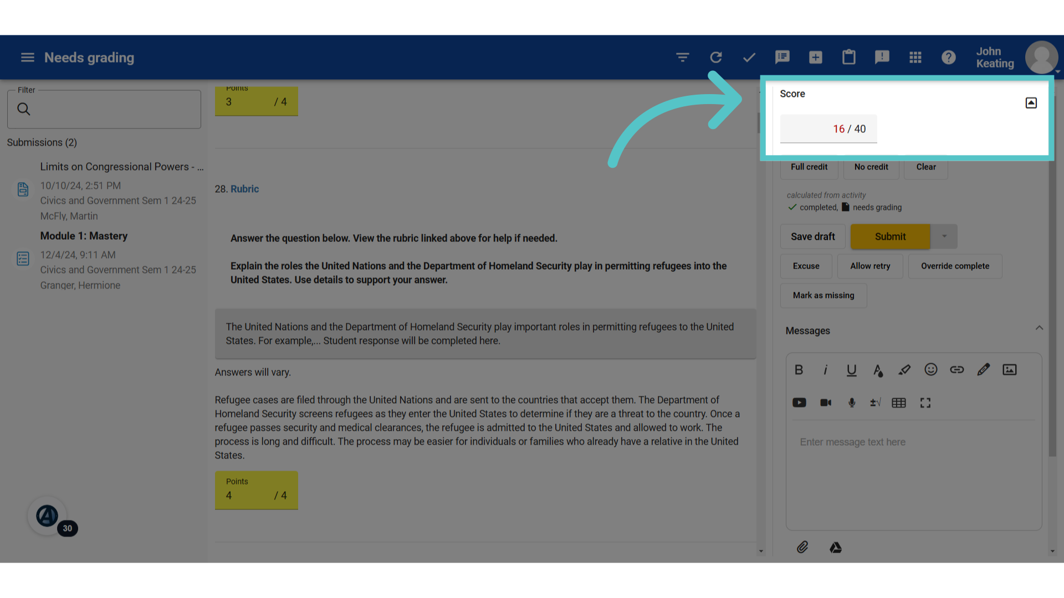Image resolution: width=1064 pixels, height=598 pixels.
Task: Click the Full credit button
Action: pyautogui.click(x=809, y=167)
